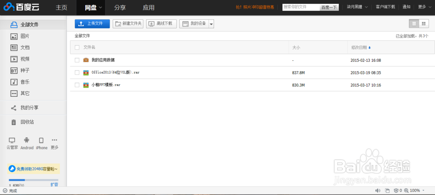Screen dimensions: 435x195
Task: Click the 837.8M size cell
Action: [x=298, y=73]
